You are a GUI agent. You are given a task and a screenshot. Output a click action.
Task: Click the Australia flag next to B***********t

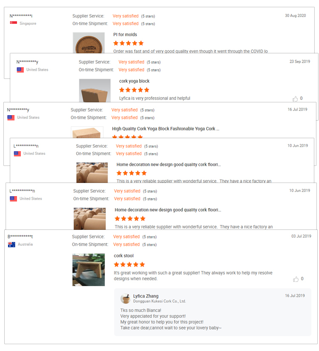(11, 244)
